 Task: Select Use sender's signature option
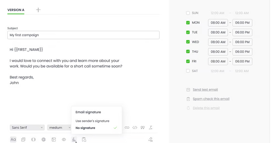tap(92, 121)
